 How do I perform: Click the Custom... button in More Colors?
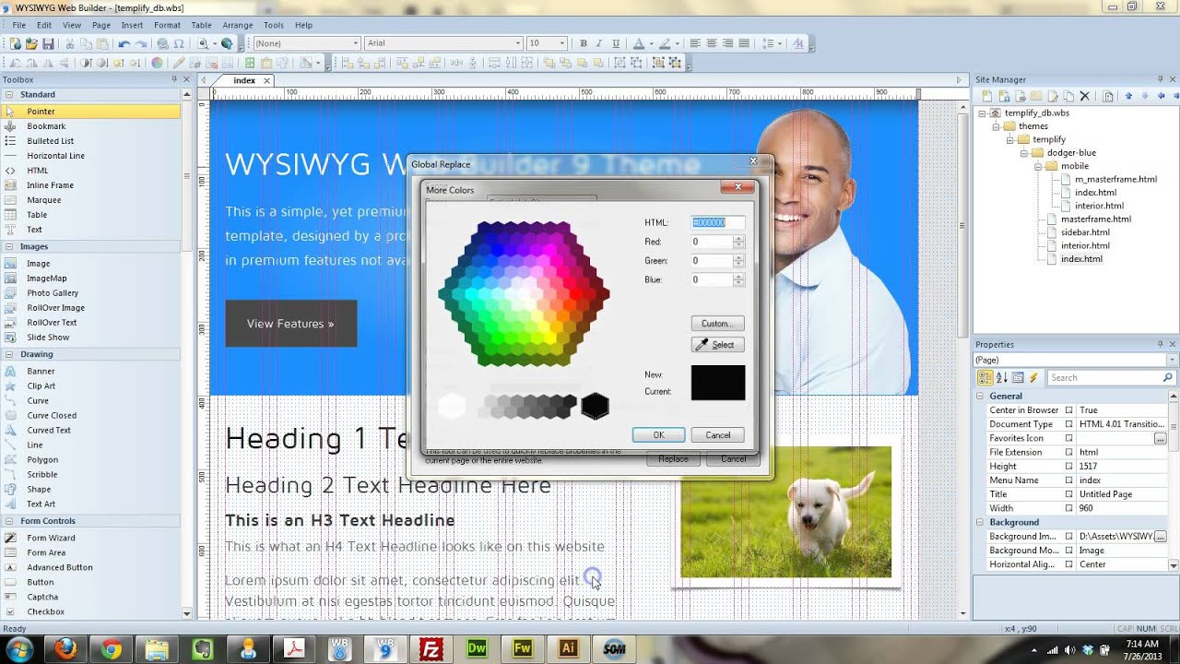[717, 324]
